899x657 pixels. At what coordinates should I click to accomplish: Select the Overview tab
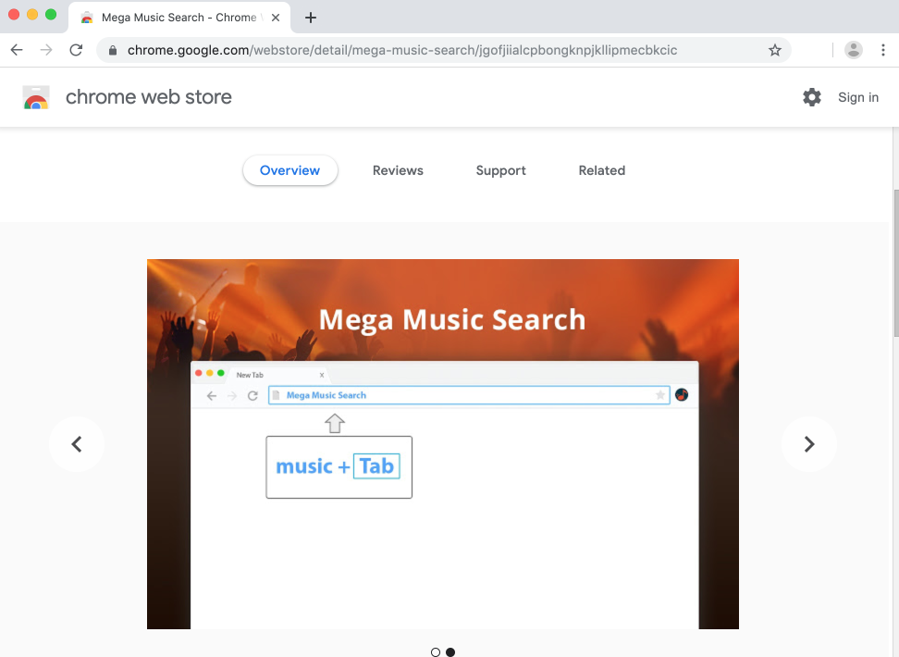[289, 170]
